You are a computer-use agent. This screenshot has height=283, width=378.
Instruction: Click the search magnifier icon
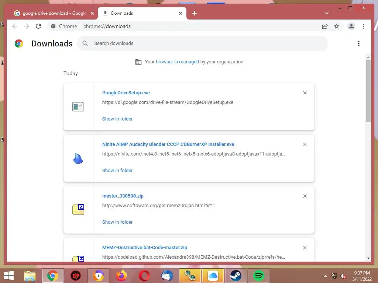[85, 43]
